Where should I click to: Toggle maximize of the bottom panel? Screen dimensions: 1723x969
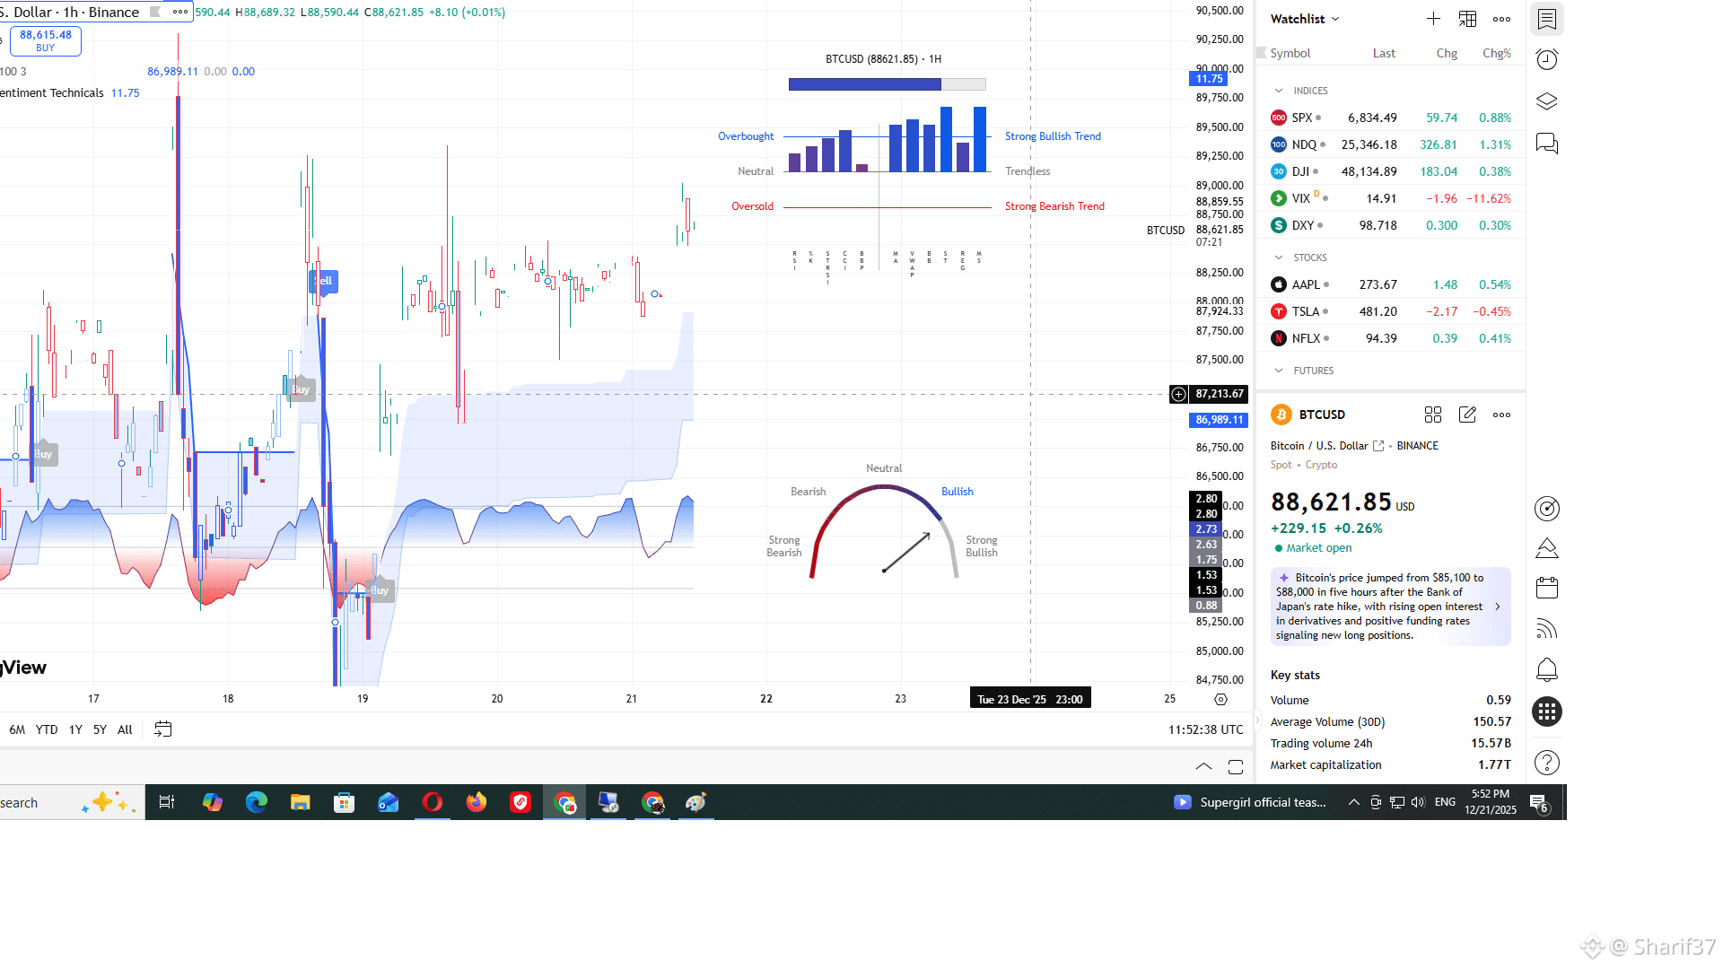pyautogui.click(x=1236, y=767)
